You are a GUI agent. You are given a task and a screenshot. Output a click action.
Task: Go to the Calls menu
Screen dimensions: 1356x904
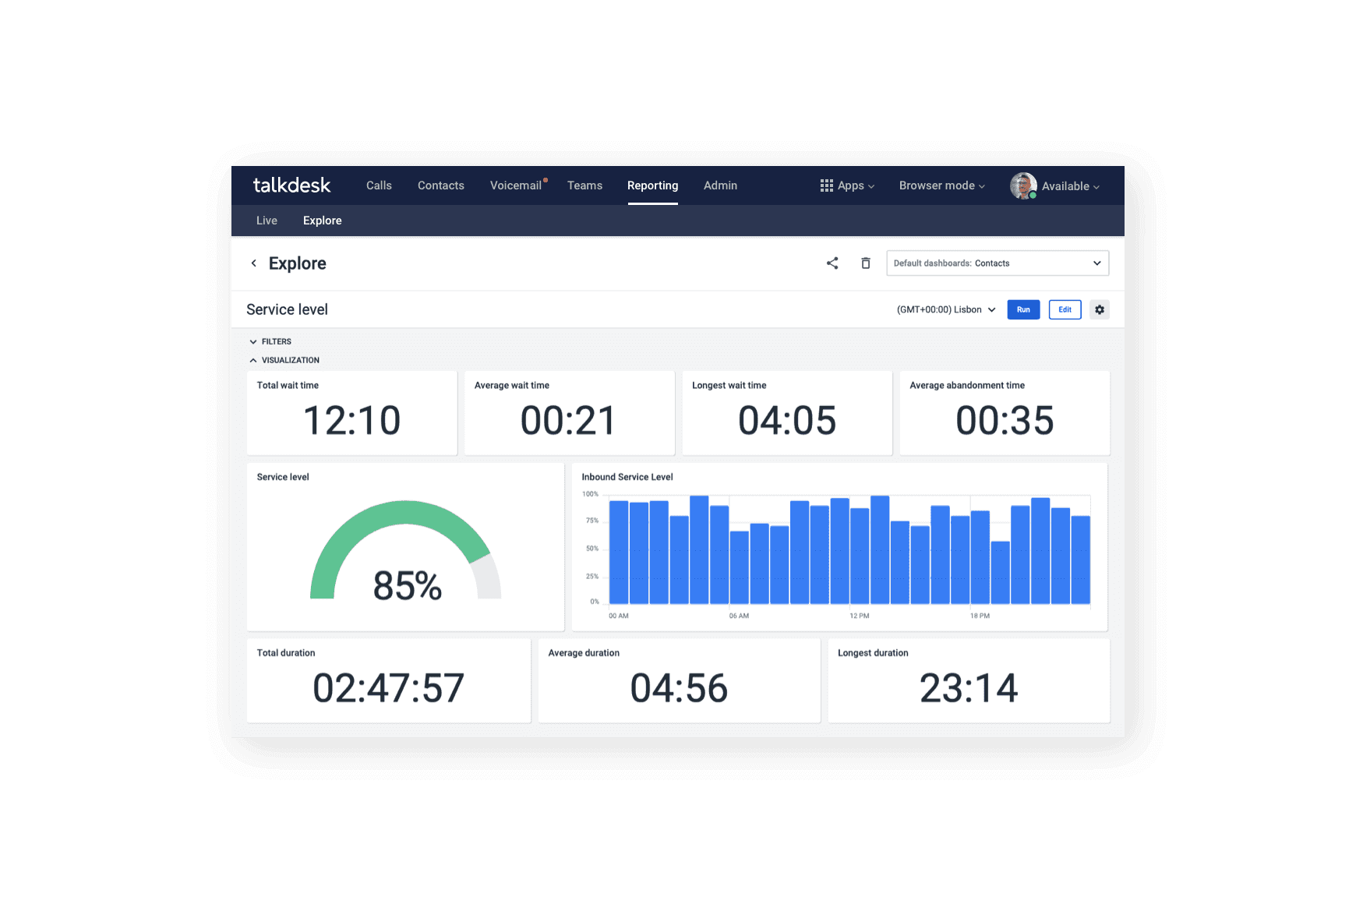(379, 185)
